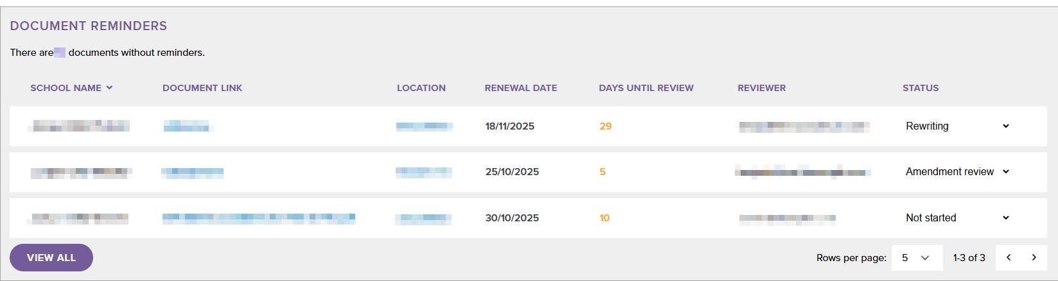Open document link for 25/10/2025 renewal

(x=193, y=172)
